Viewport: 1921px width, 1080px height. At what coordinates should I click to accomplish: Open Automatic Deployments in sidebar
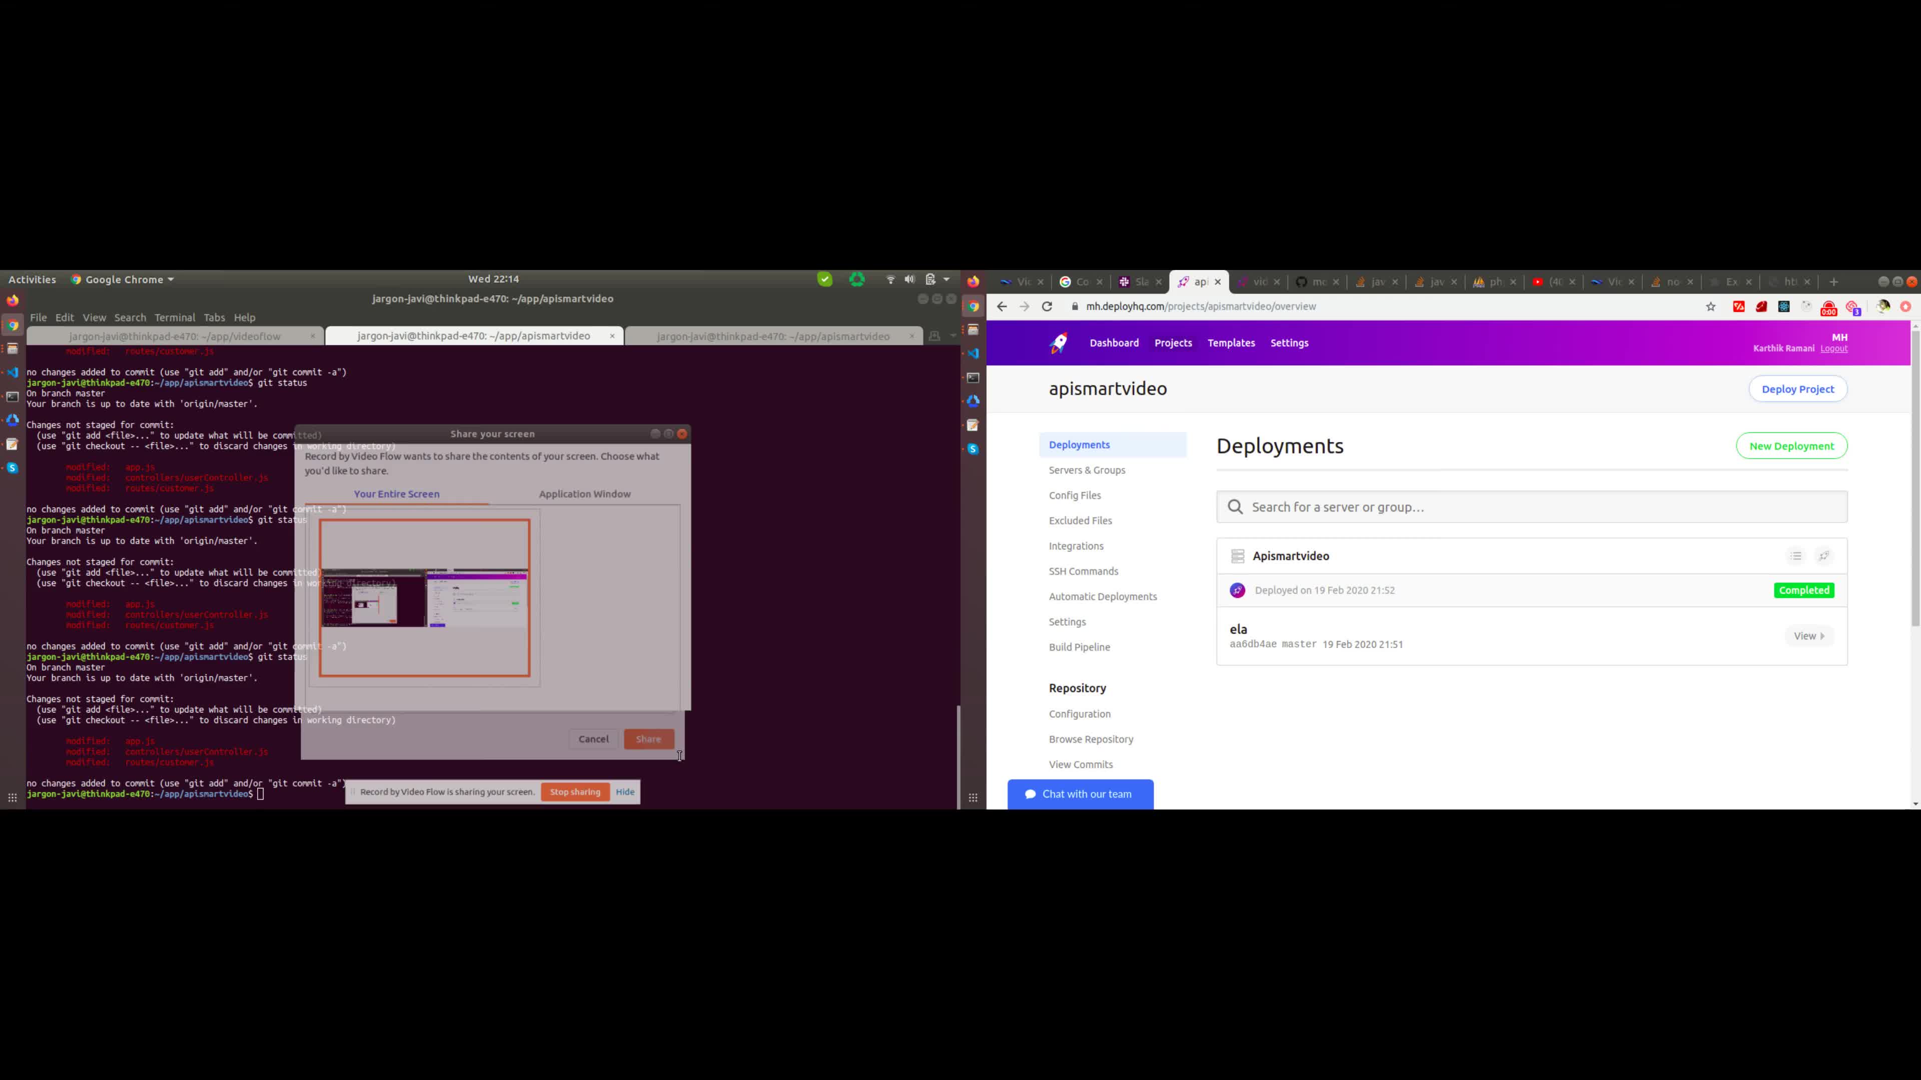(1103, 597)
